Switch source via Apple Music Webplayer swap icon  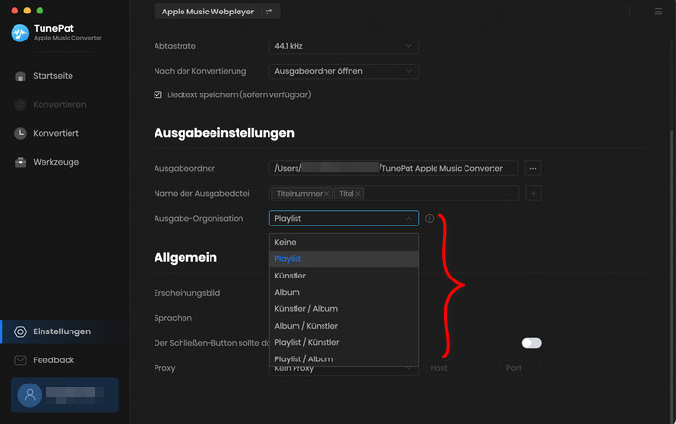[x=268, y=12]
